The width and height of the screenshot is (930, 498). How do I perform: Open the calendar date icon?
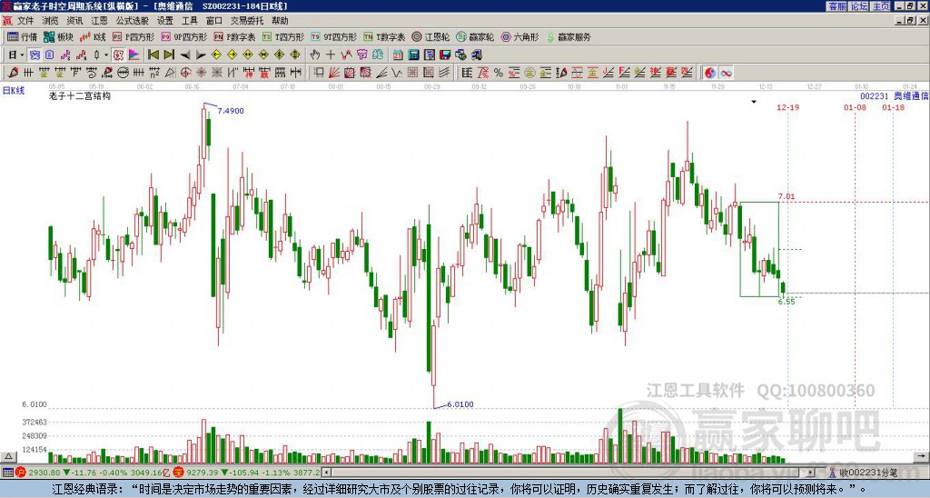point(398,55)
